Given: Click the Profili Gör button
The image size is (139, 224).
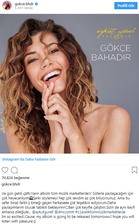Looking at the screenshot, I should 126,6.
